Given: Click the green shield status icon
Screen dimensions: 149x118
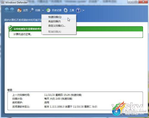Looking at the screenshot, I should coord(10,28).
